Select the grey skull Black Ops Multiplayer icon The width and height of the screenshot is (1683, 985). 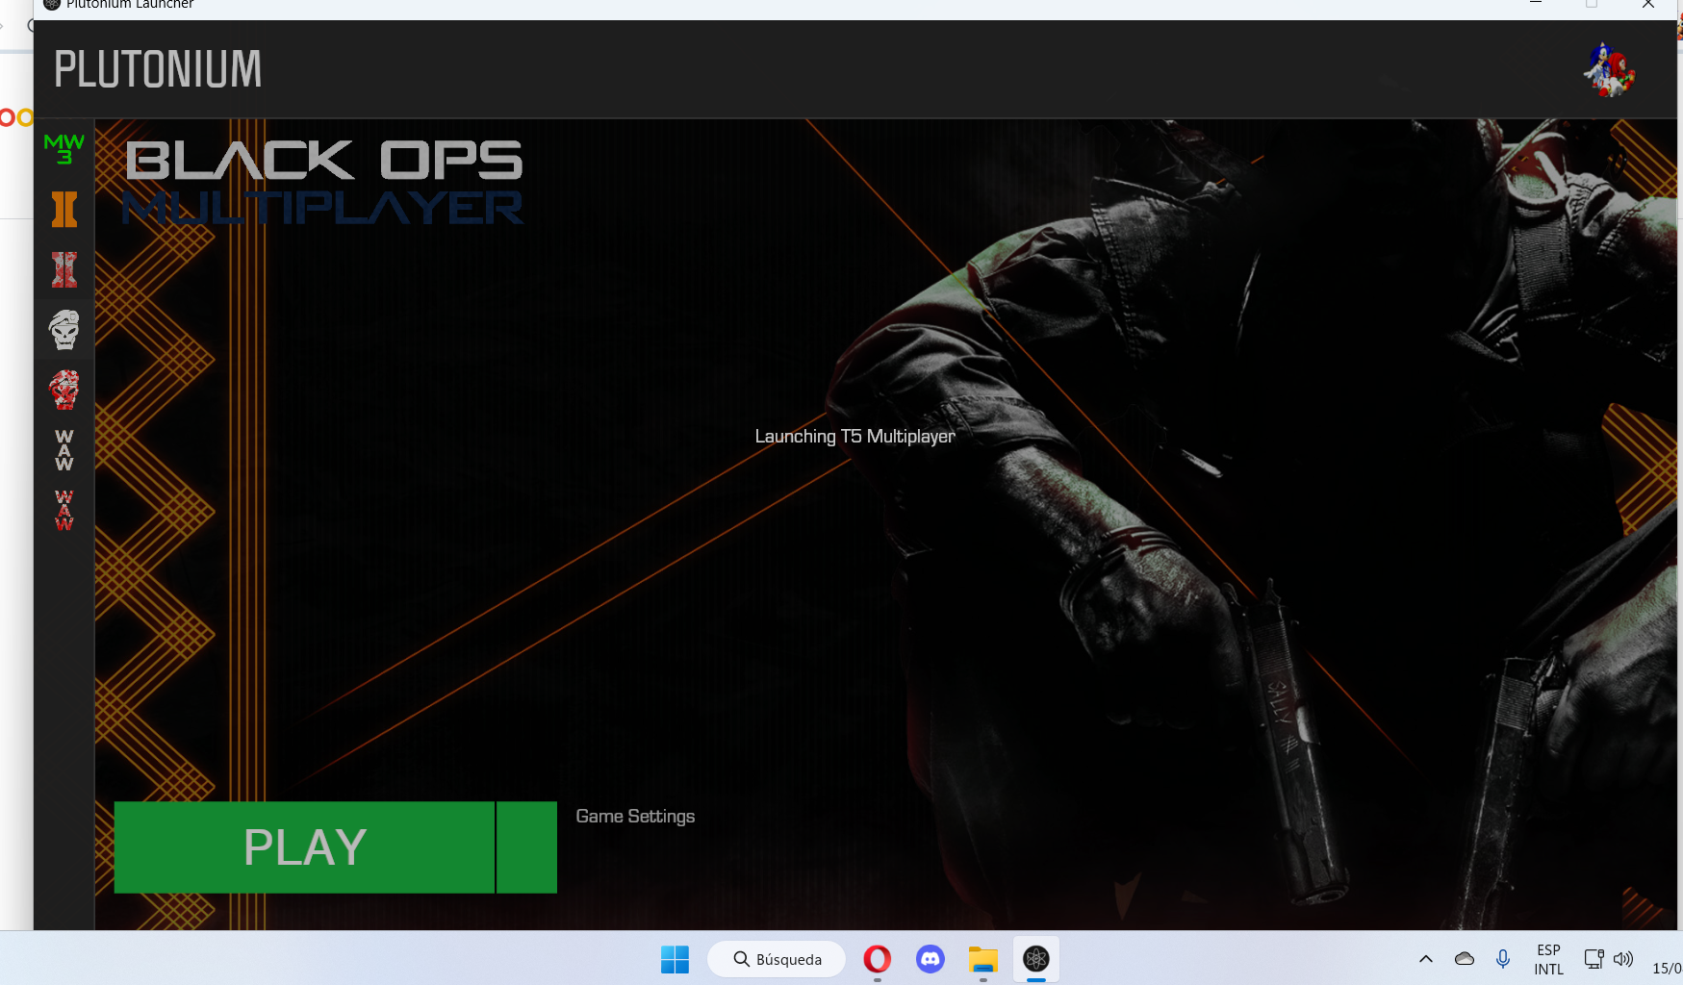click(x=64, y=330)
